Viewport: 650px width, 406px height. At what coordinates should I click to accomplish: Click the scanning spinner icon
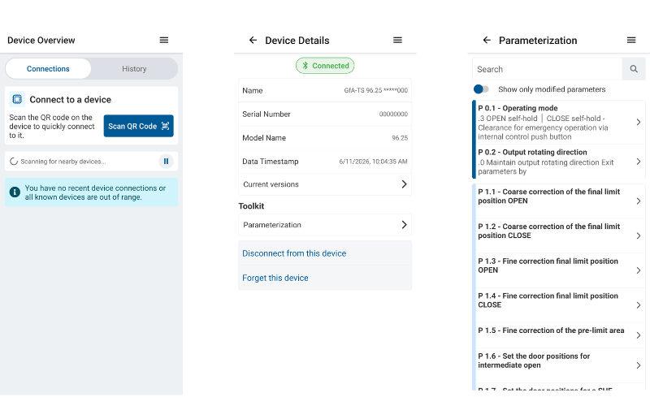coord(14,162)
